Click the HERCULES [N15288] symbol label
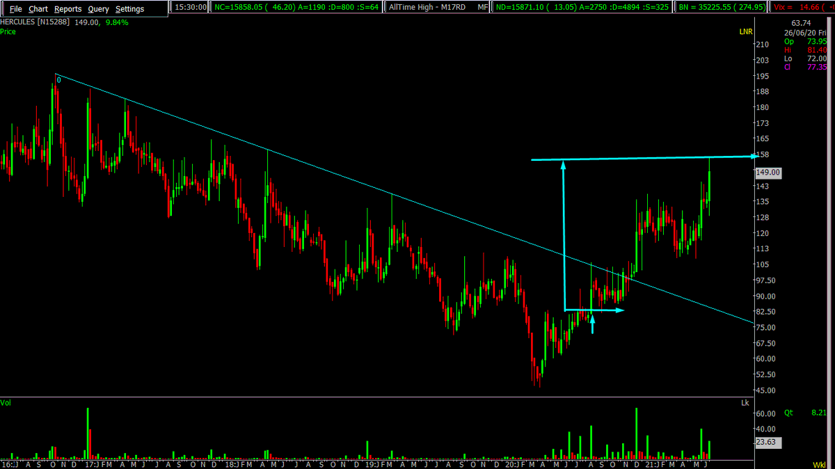835x469 pixels. pos(35,22)
